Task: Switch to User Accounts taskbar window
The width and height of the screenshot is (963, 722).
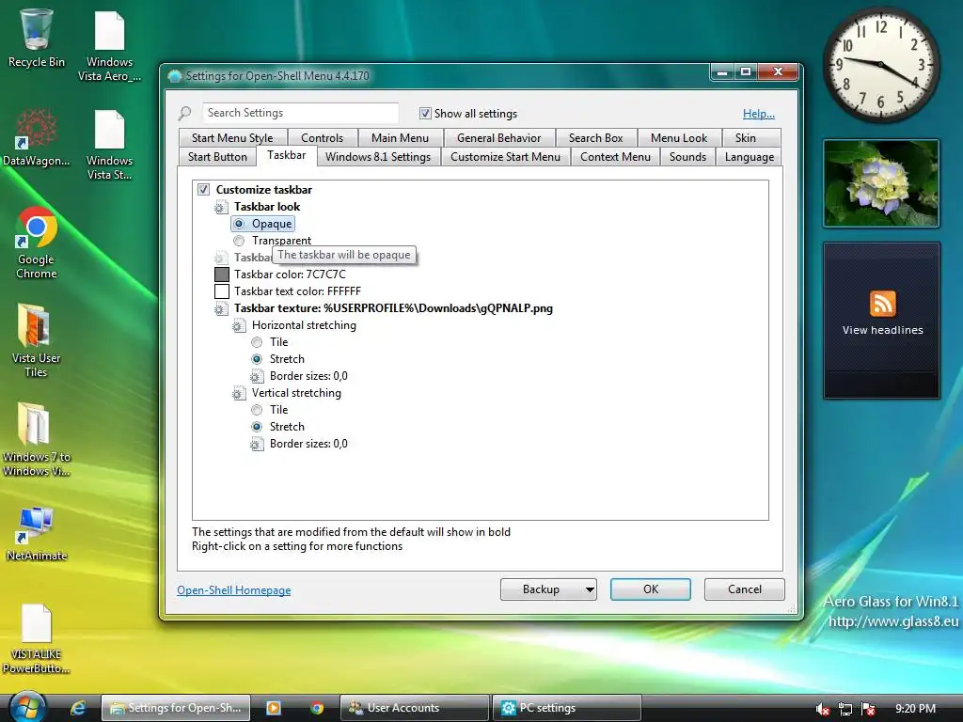Action: click(x=415, y=708)
